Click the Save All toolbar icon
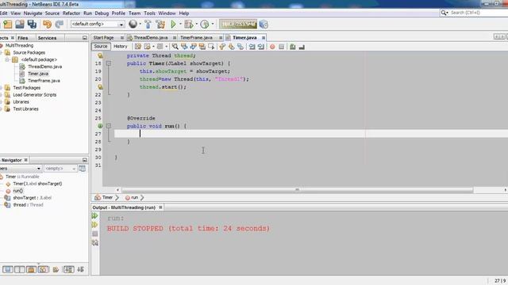 pyautogui.click(x=32, y=25)
